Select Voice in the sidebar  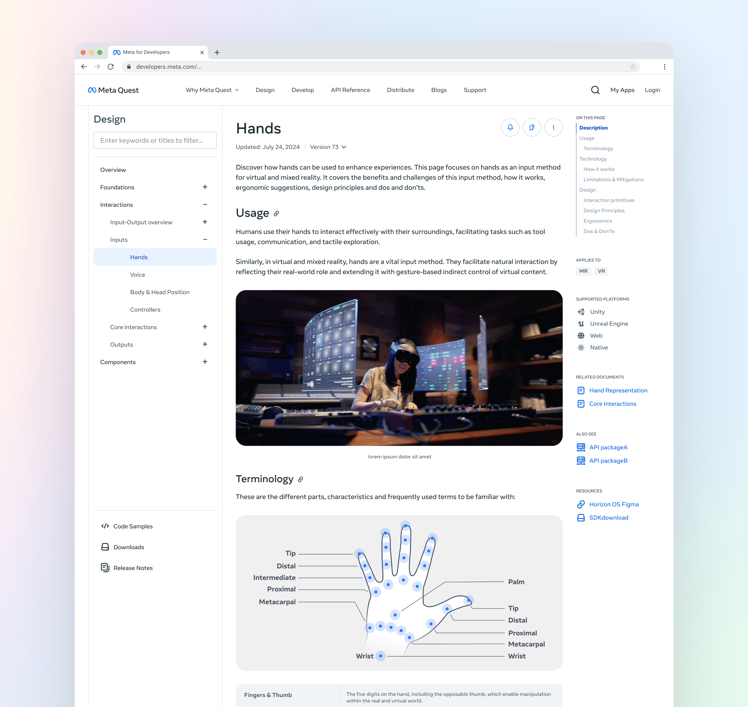[x=137, y=275]
